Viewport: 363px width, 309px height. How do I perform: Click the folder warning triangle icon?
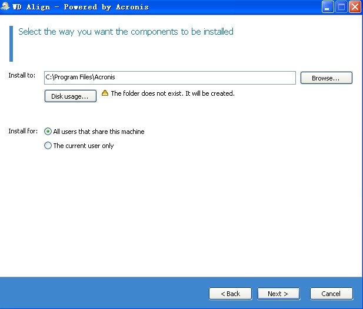[x=105, y=93]
